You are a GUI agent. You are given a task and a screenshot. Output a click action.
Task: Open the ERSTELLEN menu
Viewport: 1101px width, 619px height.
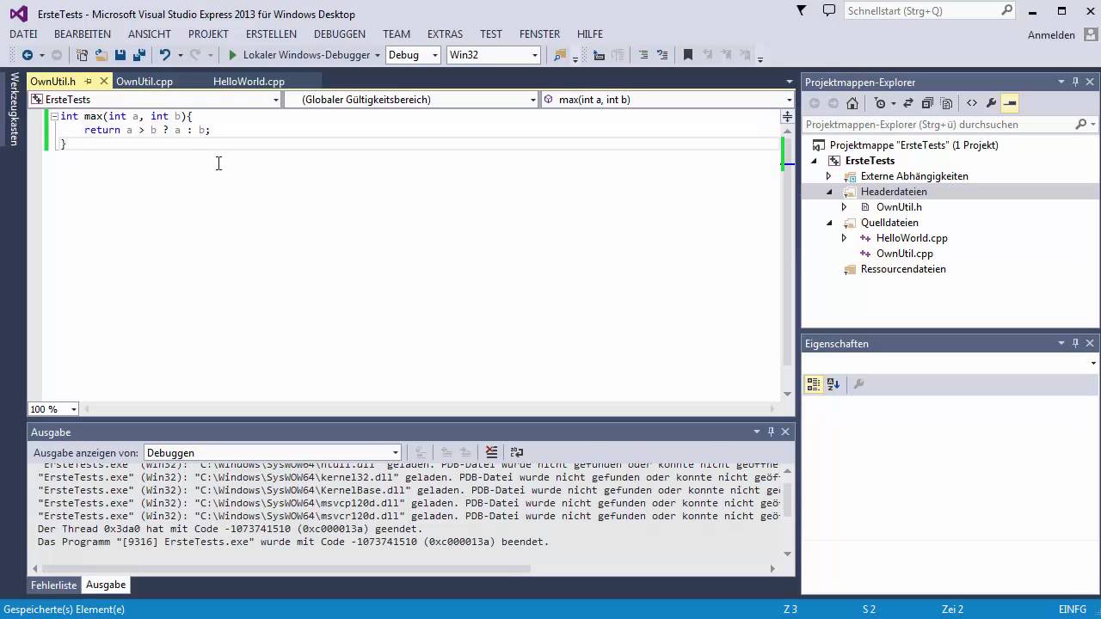click(271, 34)
